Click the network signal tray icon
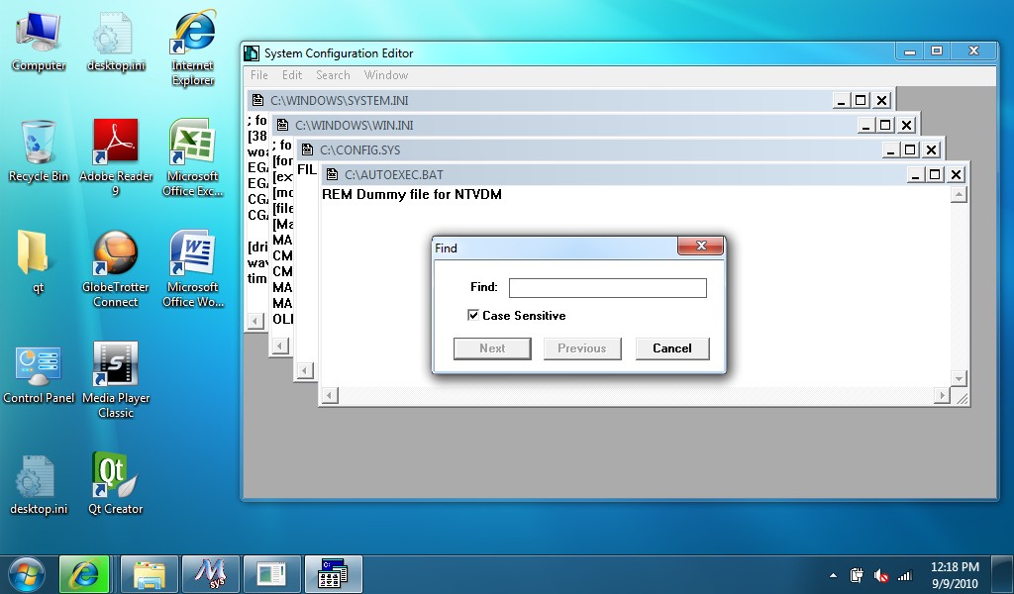The image size is (1014, 594). tap(904, 574)
